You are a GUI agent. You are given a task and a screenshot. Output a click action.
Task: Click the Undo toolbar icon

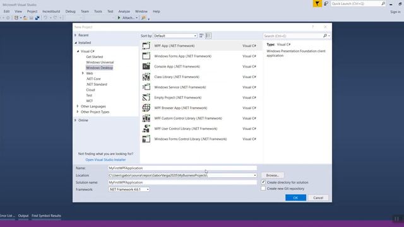(x=45, y=18)
